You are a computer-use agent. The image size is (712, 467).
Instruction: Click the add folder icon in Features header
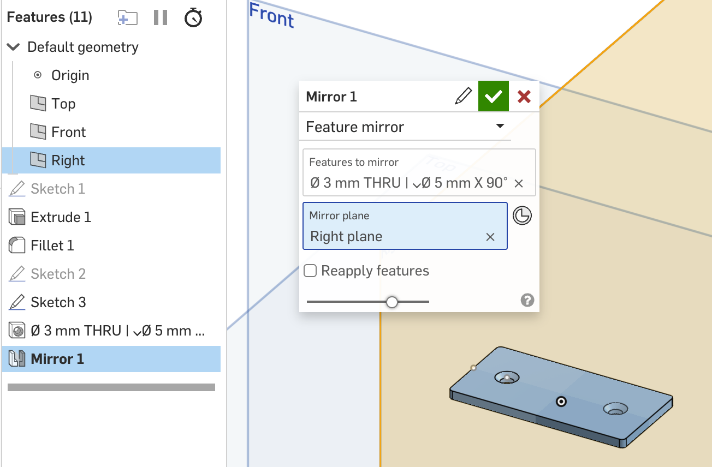(127, 18)
